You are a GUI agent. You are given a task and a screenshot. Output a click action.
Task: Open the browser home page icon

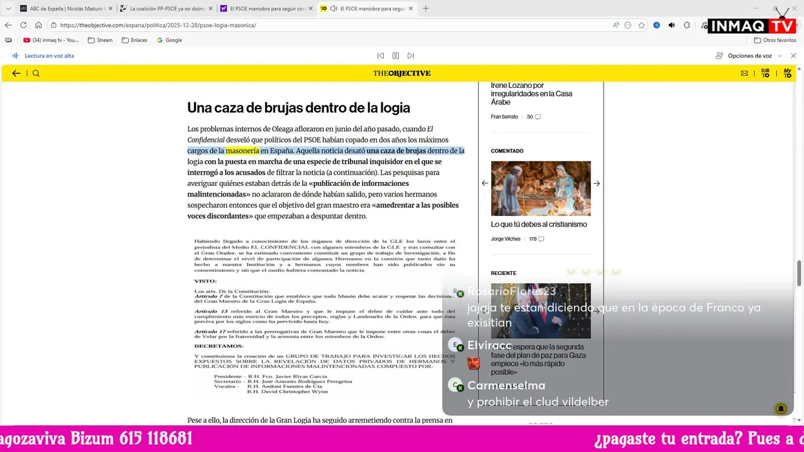[x=38, y=25]
